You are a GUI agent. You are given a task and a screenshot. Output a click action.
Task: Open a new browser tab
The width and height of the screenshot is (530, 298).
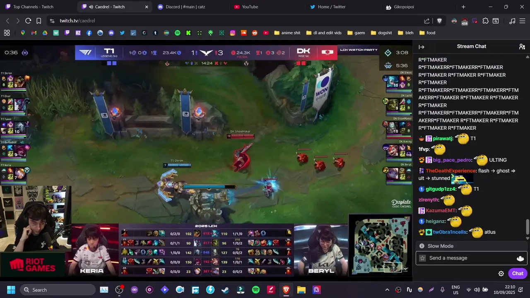(x=463, y=7)
